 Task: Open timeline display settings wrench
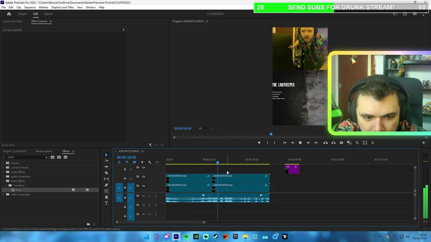coord(150,162)
